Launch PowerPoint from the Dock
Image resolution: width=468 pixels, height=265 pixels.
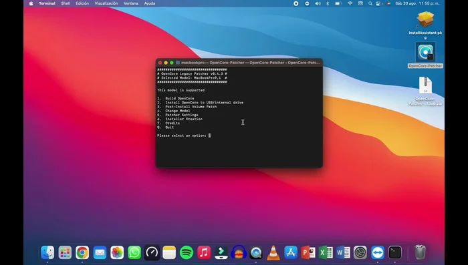coord(308,252)
